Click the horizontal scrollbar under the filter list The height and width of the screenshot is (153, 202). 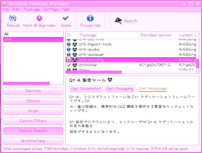pos(26,83)
